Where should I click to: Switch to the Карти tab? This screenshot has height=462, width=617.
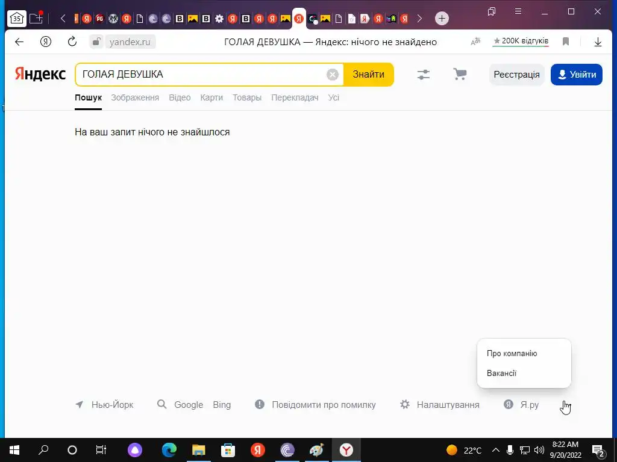(211, 98)
